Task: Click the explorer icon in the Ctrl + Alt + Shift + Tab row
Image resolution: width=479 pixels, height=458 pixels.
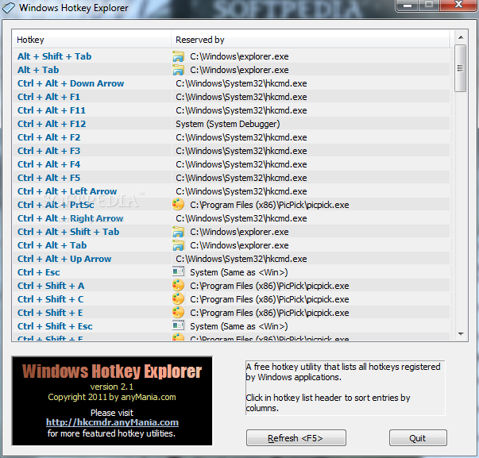Action: tap(178, 232)
